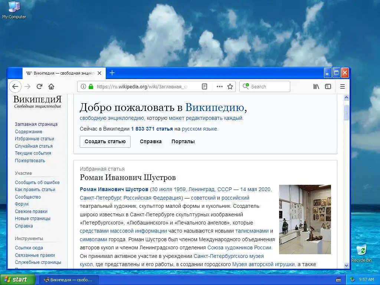Viewport: 380px width, 285px height.
Task: Select the Википедия browser tab
Action: click(x=64, y=73)
